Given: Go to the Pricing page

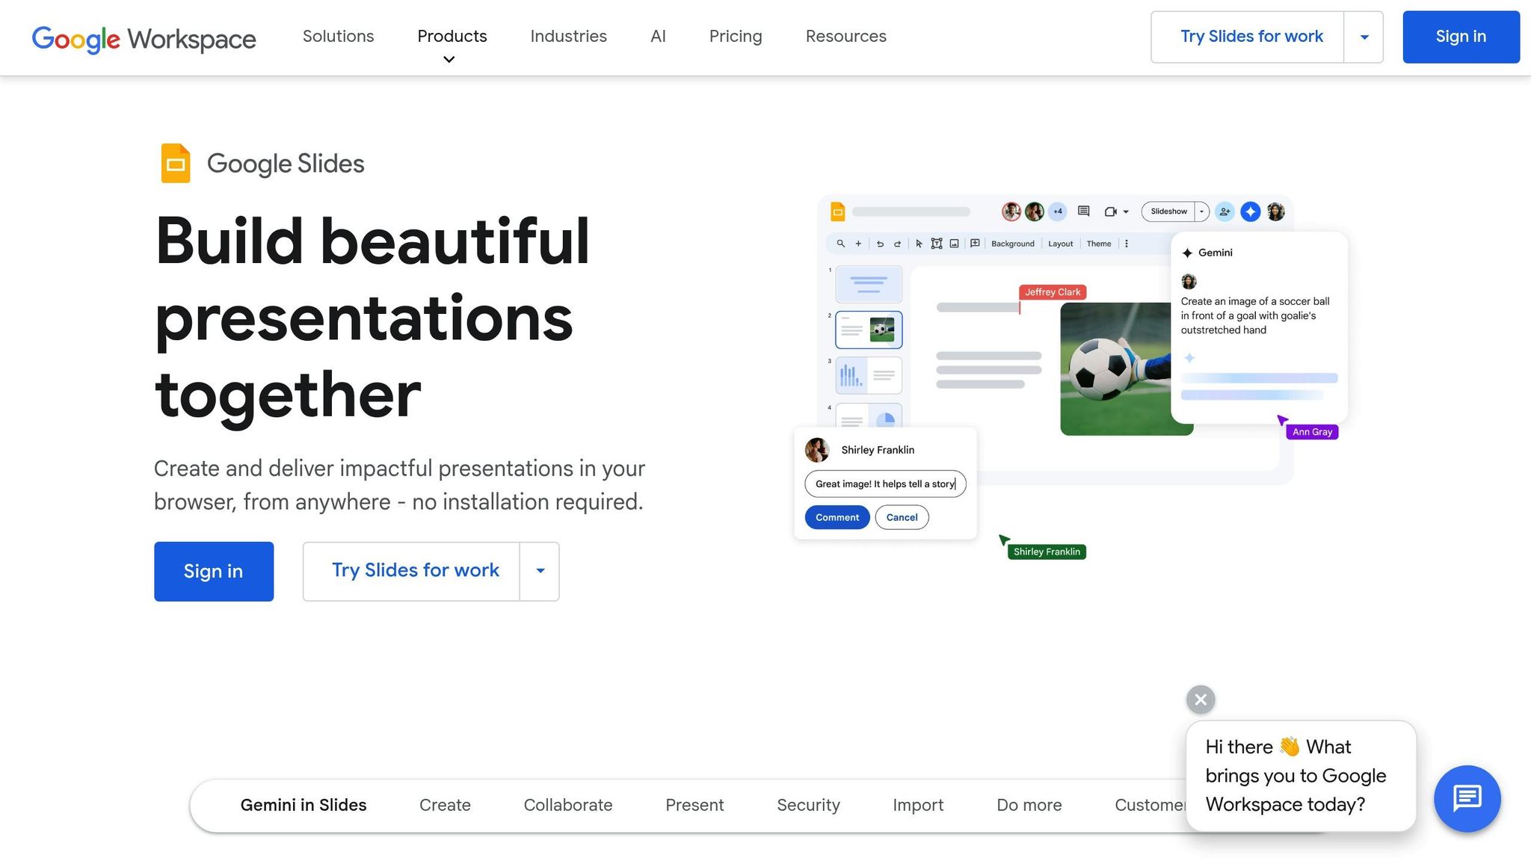Looking at the screenshot, I should pos(736,36).
